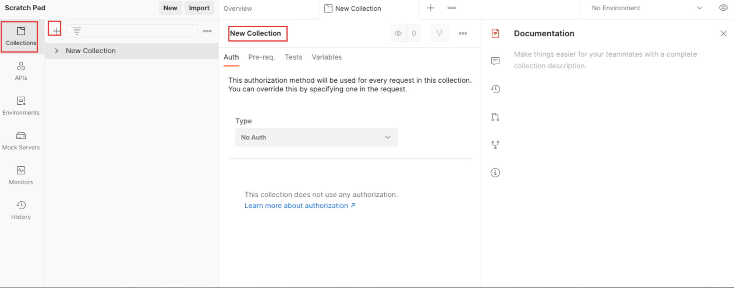Switch to the Pre-req. tab
The width and height of the screenshot is (734, 288).
click(x=261, y=57)
